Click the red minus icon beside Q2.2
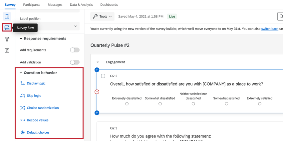The height and width of the screenshot is (141, 283). [x=97, y=92]
